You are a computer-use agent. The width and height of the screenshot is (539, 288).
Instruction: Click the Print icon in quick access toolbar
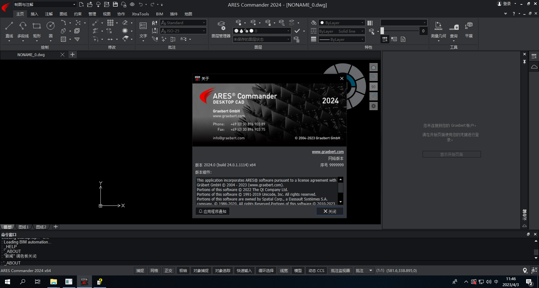click(132, 4)
